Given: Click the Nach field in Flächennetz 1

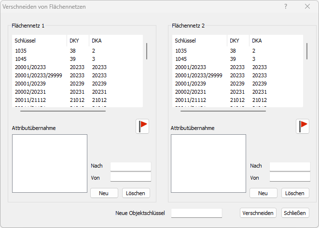Looking at the screenshot, I should point(130,166).
